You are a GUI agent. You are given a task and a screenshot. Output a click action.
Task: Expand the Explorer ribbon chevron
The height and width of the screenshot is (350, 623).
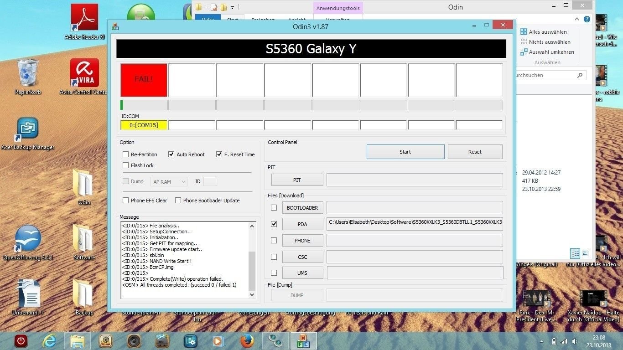577,19
